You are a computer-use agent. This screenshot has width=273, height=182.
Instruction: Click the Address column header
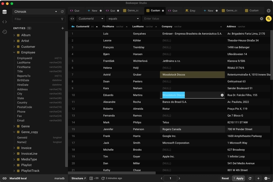tap(231, 27)
